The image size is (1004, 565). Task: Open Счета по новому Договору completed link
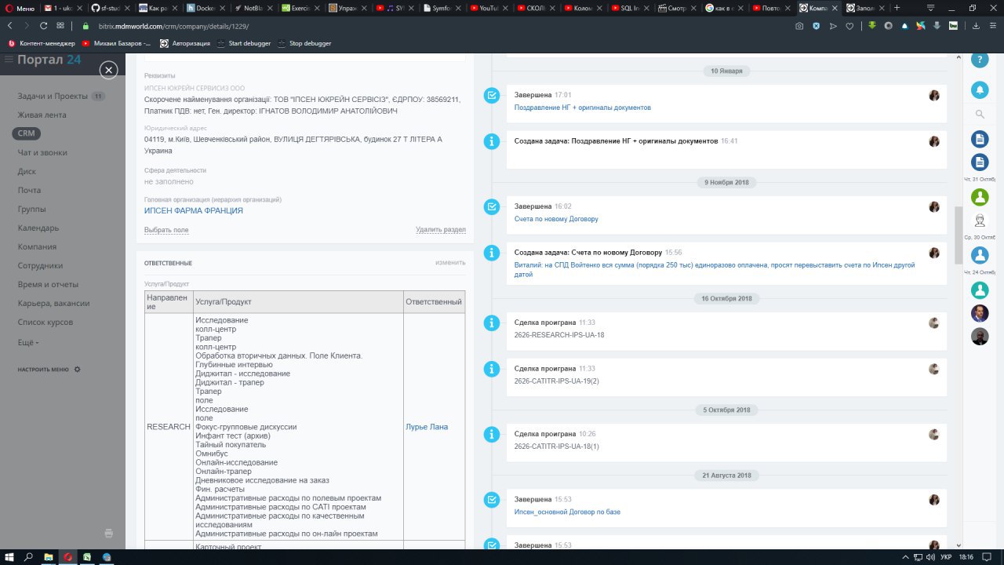[556, 219]
